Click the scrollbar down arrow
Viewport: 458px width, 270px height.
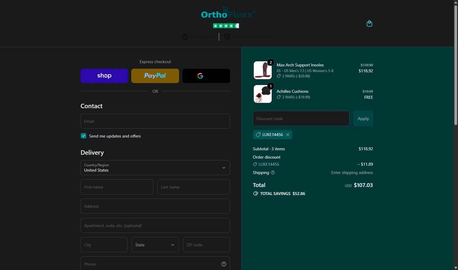[x=456, y=268]
